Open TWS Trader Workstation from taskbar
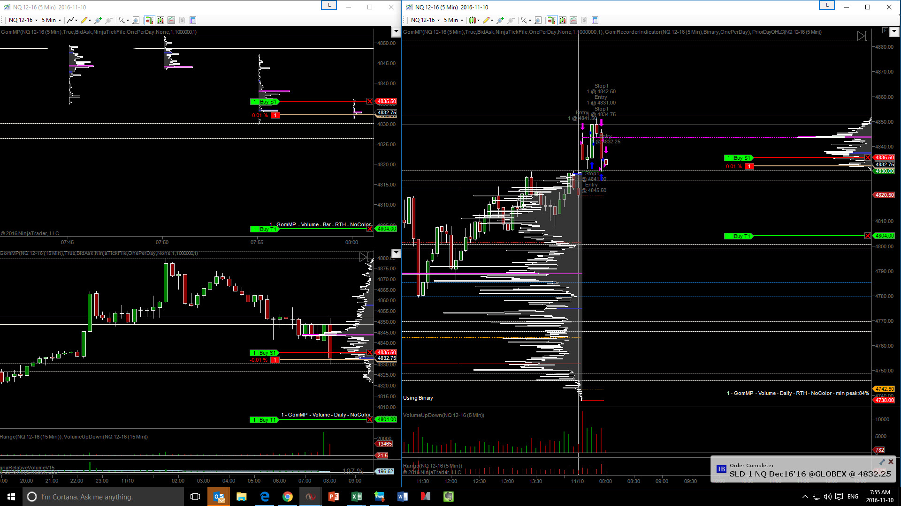 [x=379, y=497]
